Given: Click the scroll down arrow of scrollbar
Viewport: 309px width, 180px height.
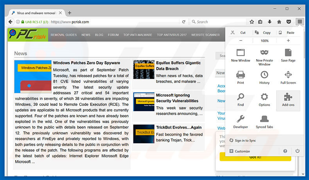Looking at the screenshot, I should click(303, 174).
